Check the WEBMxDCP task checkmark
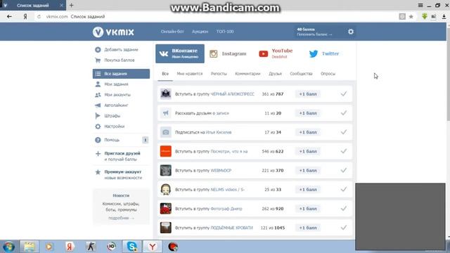 click(344, 170)
